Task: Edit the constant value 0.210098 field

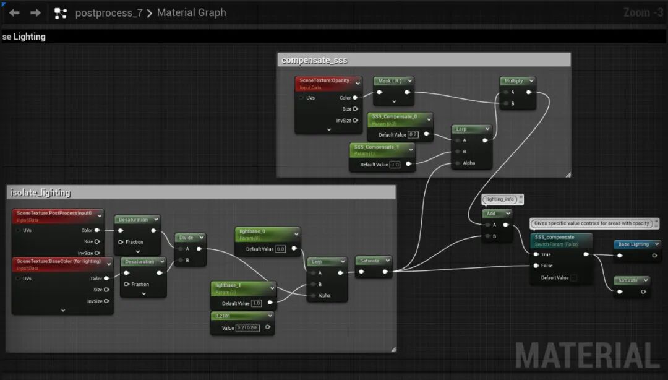Action: (247, 327)
